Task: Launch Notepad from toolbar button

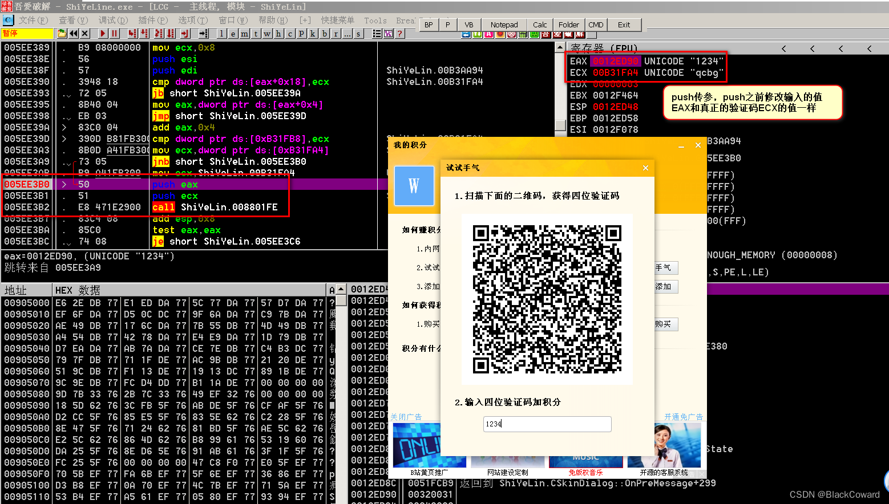Action: point(504,25)
